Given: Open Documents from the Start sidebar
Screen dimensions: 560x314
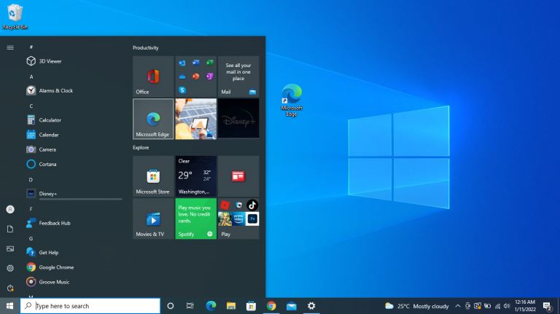Looking at the screenshot, I should coord(10,229).
